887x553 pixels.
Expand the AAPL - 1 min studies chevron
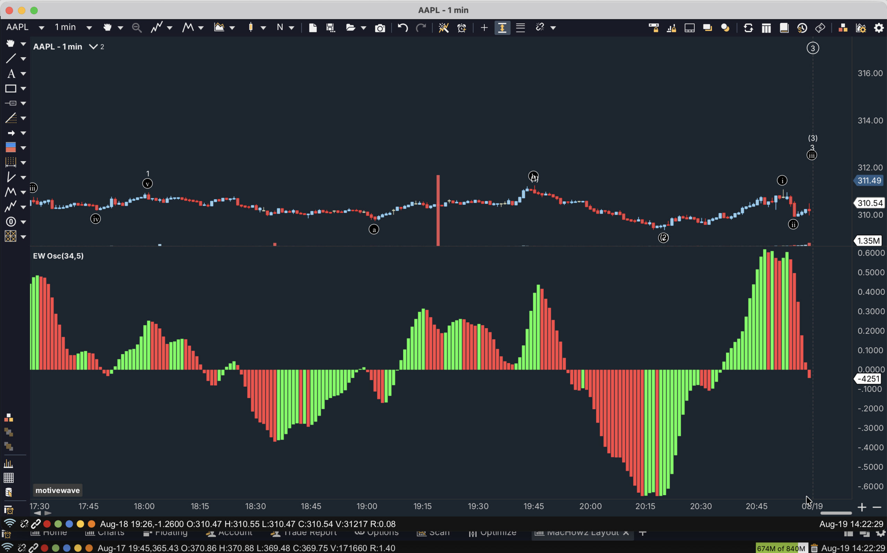point(93,47)
